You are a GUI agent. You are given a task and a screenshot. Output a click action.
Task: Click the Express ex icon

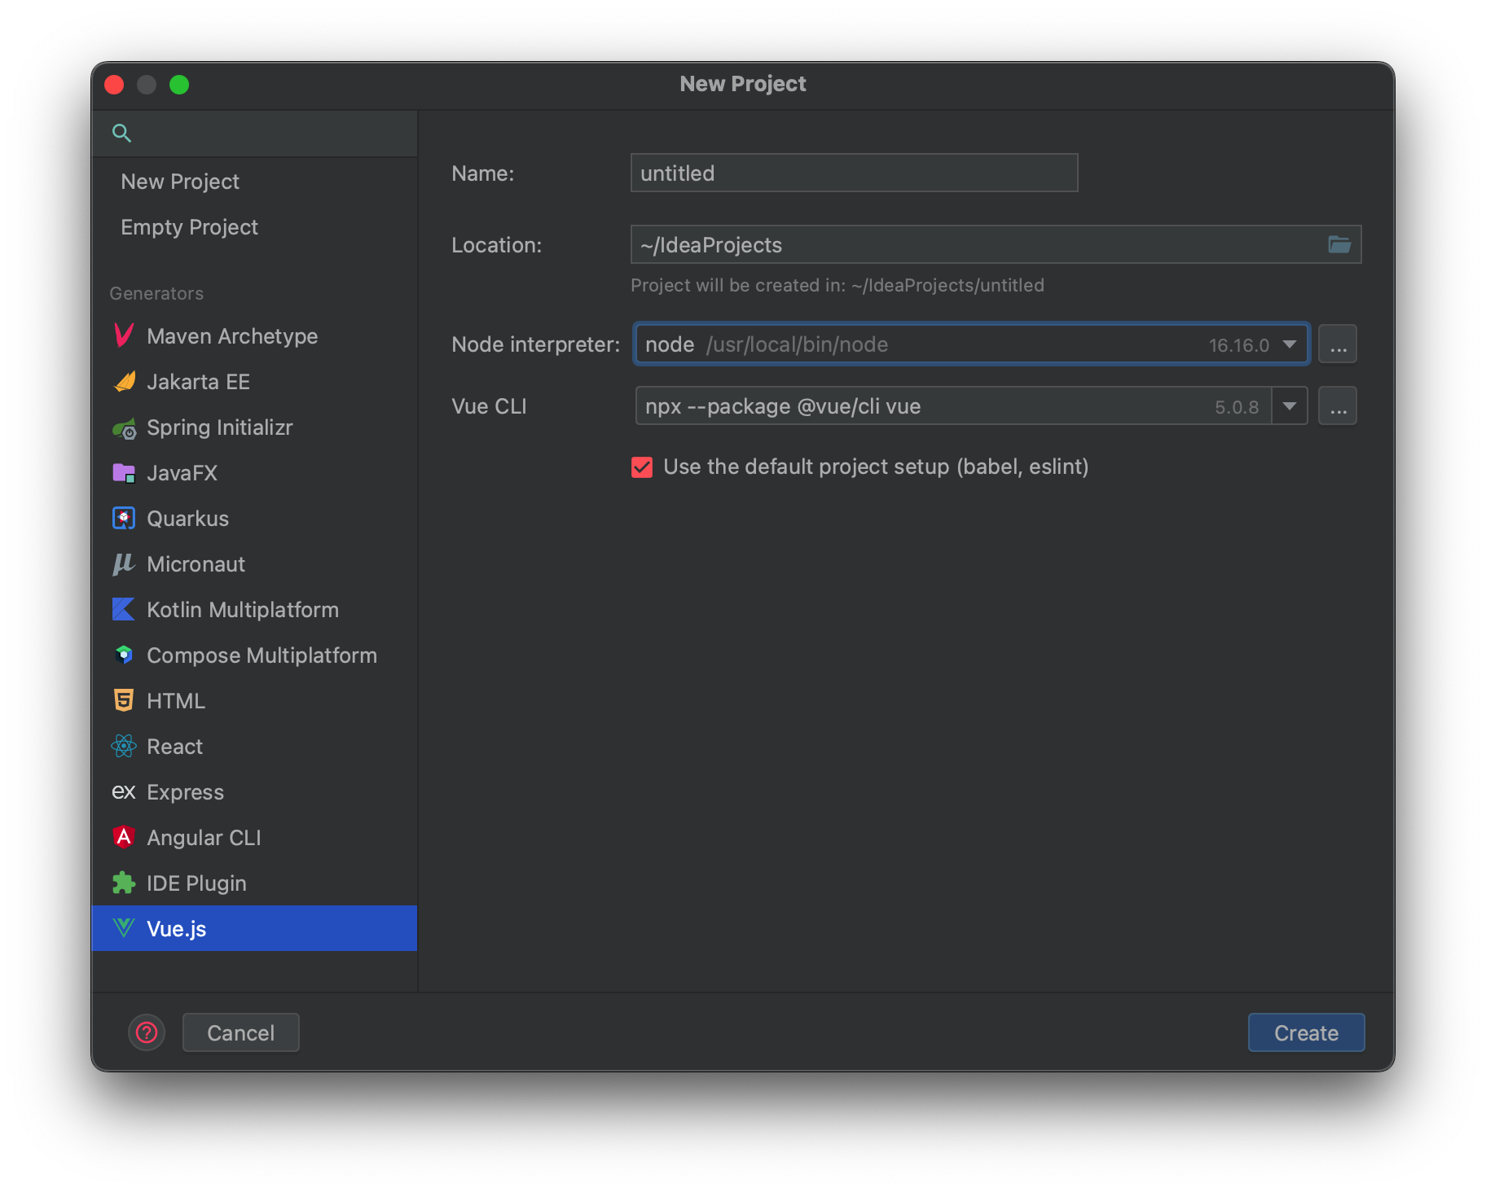(x=124, y=792)
